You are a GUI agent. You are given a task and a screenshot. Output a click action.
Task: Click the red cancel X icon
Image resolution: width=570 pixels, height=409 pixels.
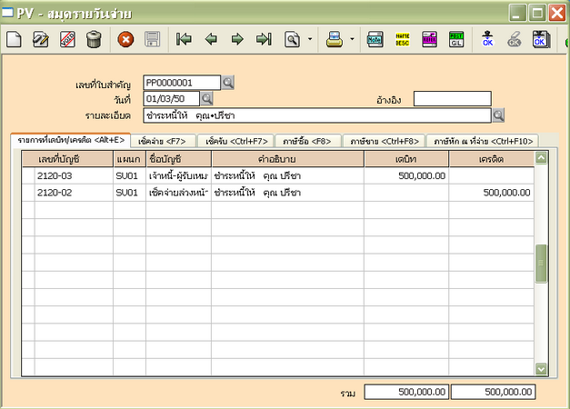point(125,39)
